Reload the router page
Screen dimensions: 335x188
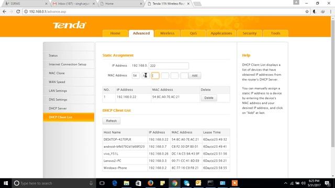point(18,11)
